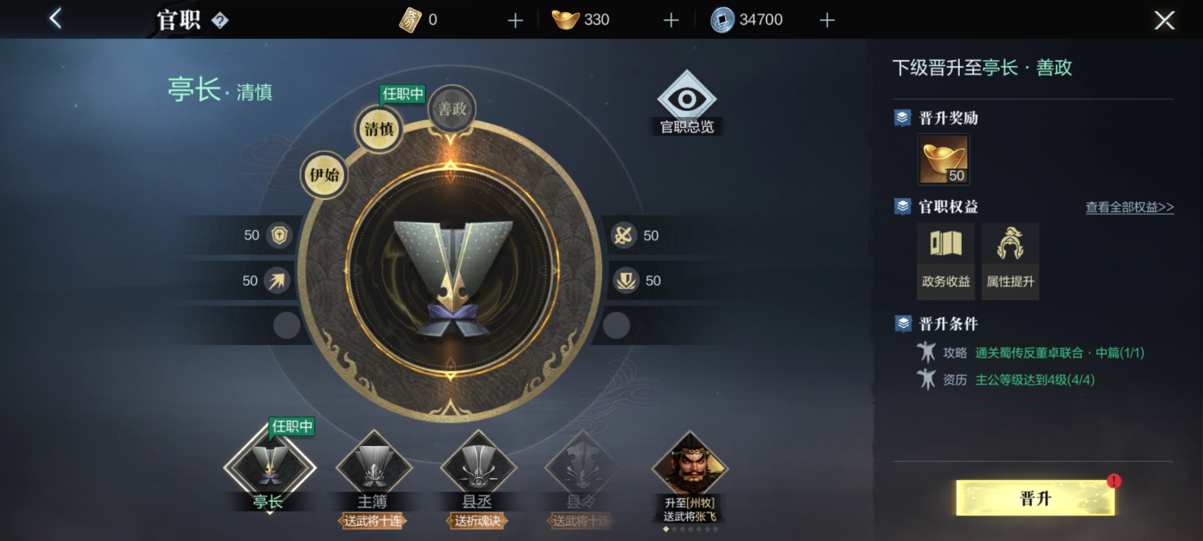1203x541 pixels.
Task: Add copper coins with plus button
Action: pyautogui.click(x=827, y=20)
